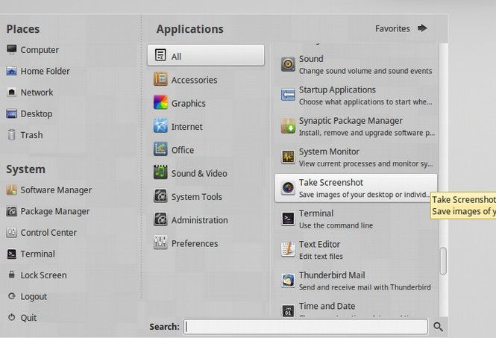Image resolution: width=496 pixels, height=338 pixels.
Task: Select the All applications category
Action: point(206,55)
